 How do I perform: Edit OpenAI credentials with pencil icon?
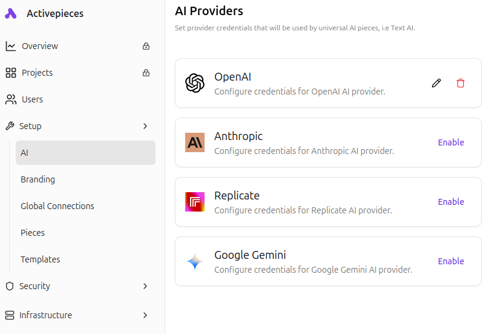(436, 83)
